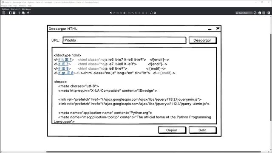Click the msapplication-tooltip meta line
The height and width of the screenshot is (153, 272).
coord(132,119)
